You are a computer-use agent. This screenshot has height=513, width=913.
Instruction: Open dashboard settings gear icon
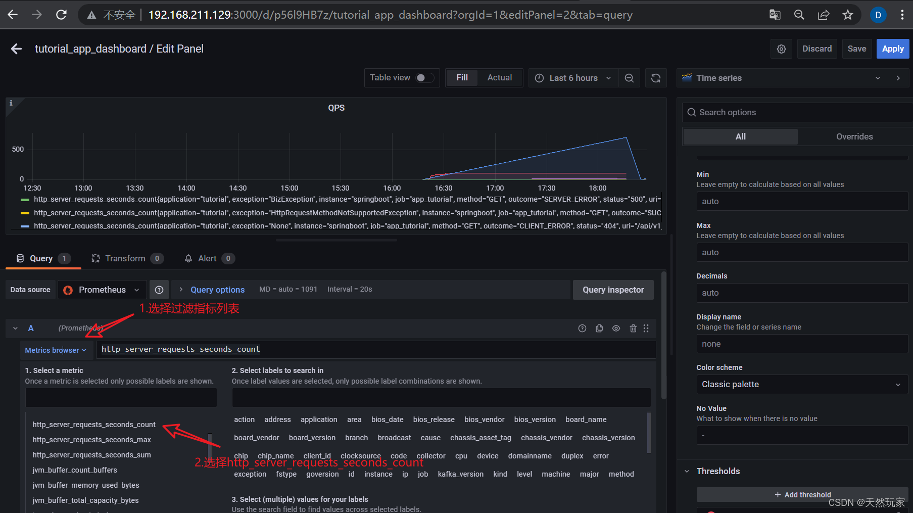[x=781, y=49]
